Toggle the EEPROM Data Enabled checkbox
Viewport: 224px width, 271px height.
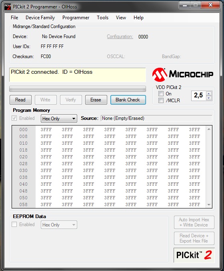[14, 224]
